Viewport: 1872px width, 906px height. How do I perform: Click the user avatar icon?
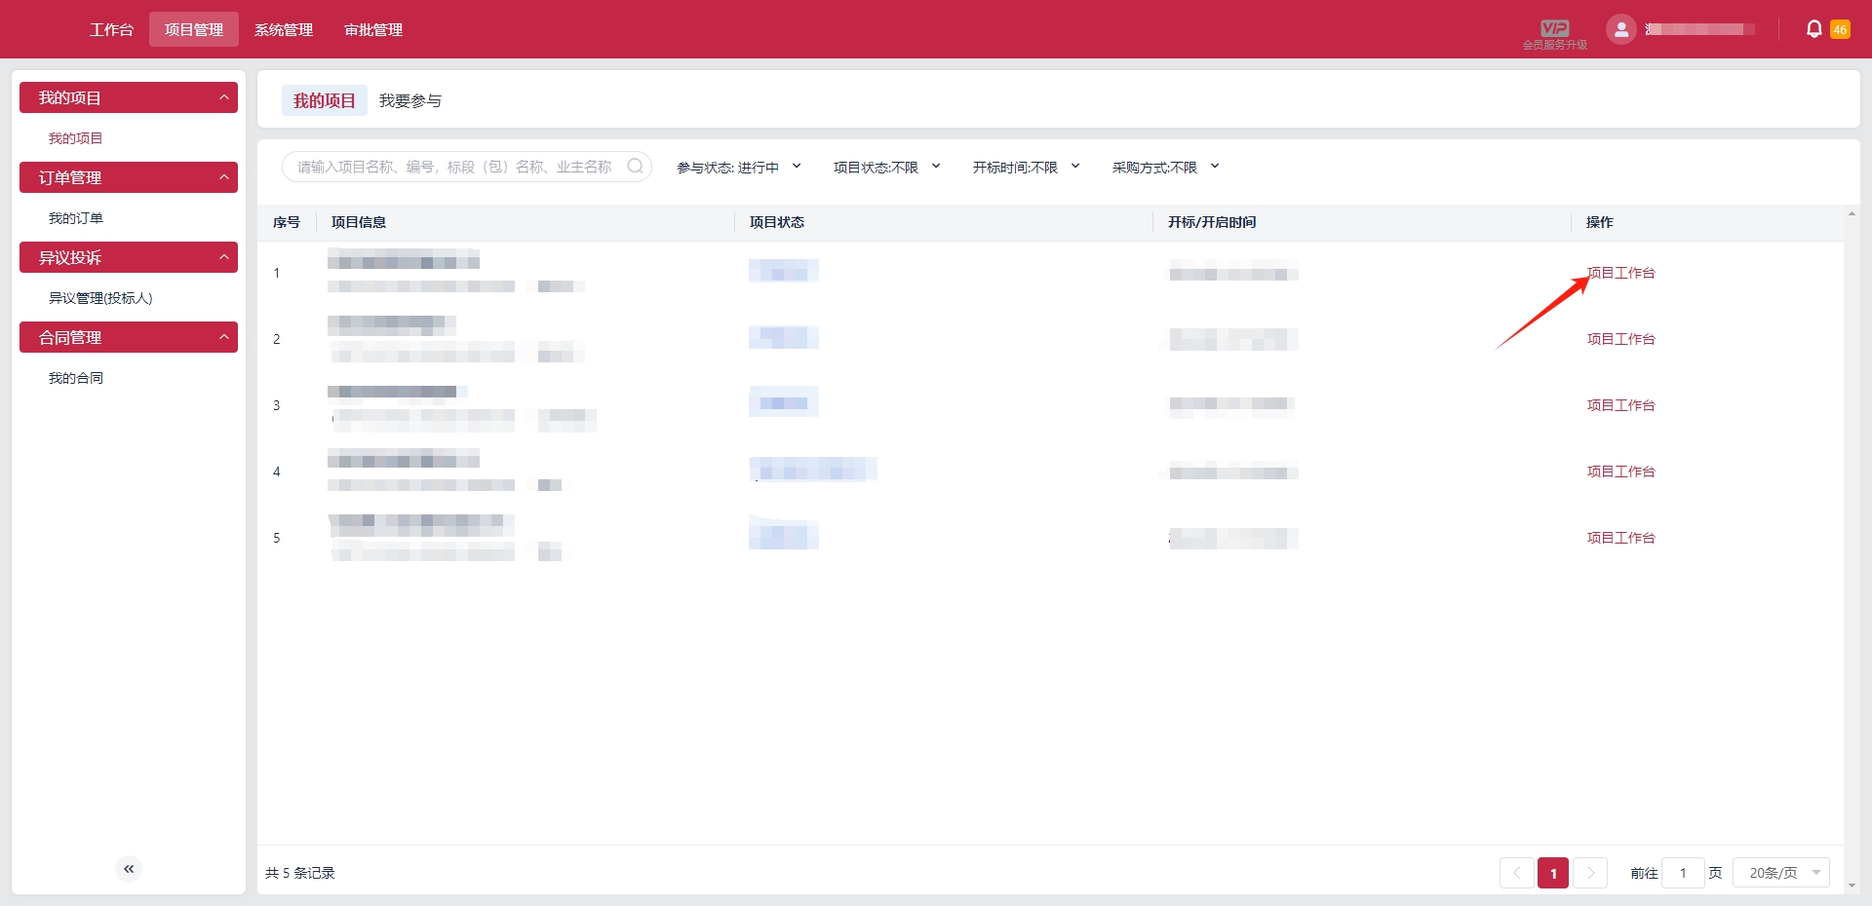click(1620, 29)
